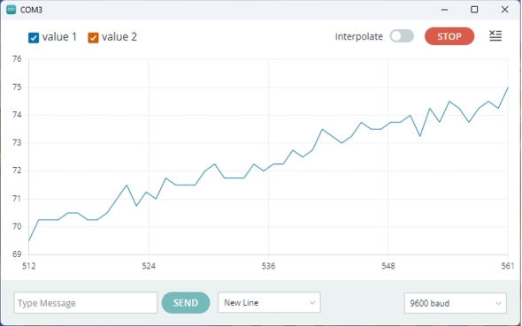The width and height of the screenshot is (522, 326).
Task: Click the y-axis label 69
Action: (x=17, y=254)
